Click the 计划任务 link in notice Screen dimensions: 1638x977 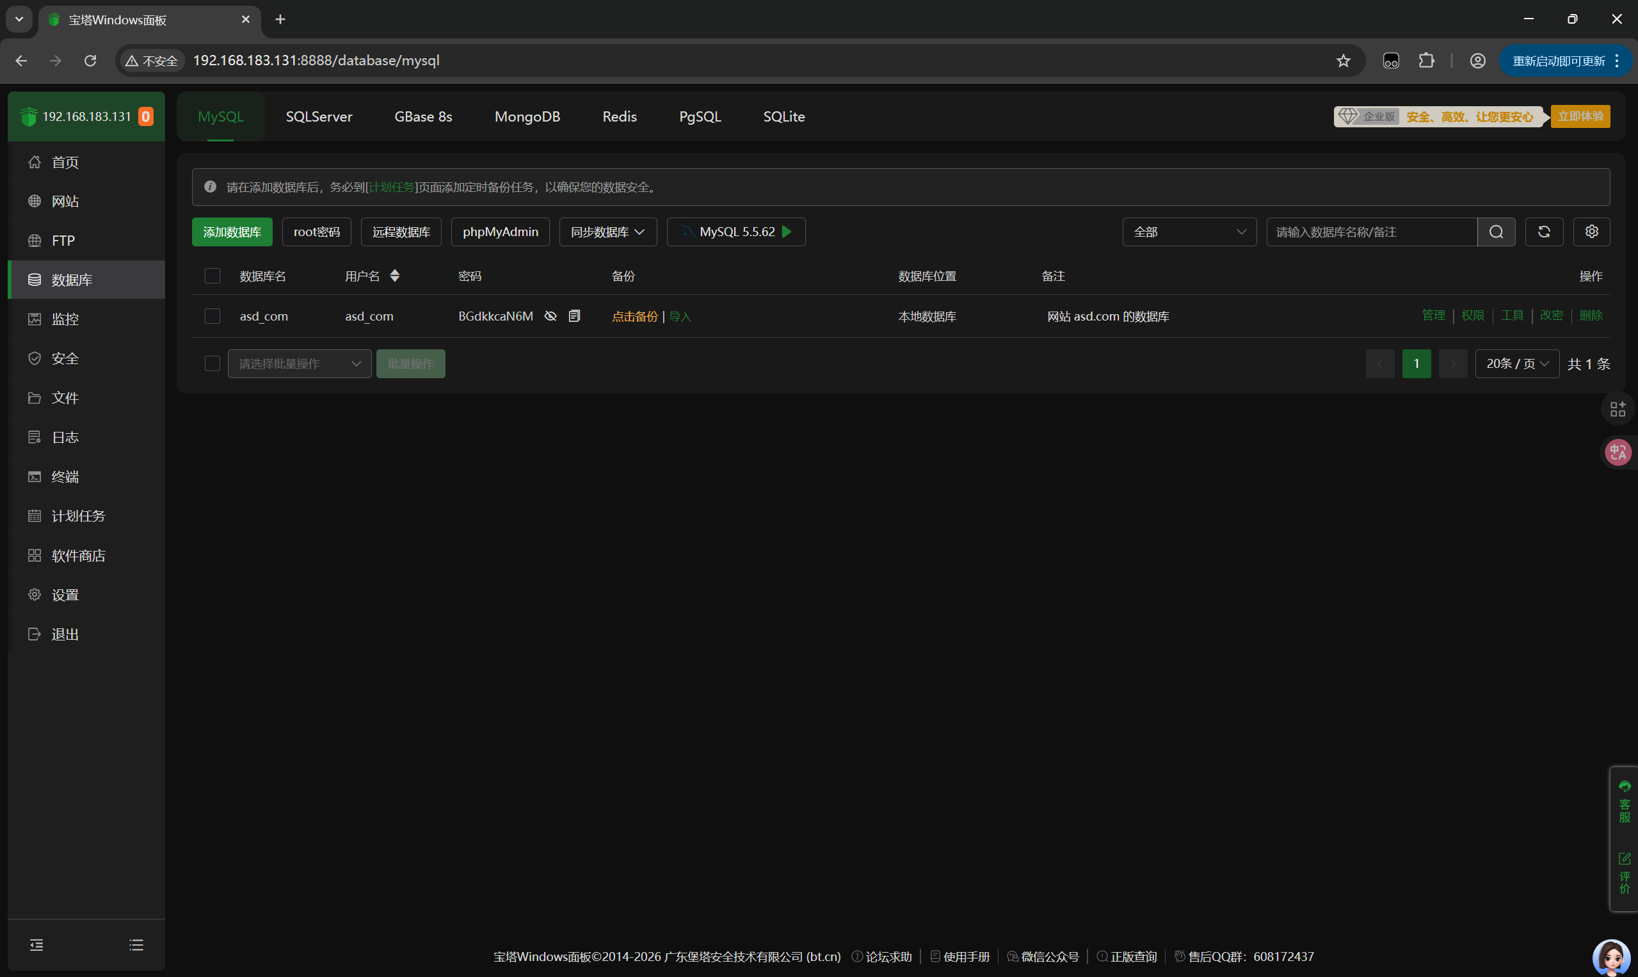click(391, 187)
